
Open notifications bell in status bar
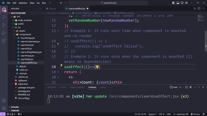pyautogui.click(x=203, y=114)
